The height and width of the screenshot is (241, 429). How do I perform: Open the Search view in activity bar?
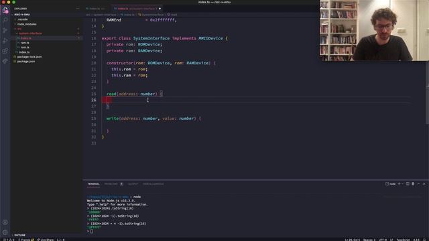tap(5, 20)
